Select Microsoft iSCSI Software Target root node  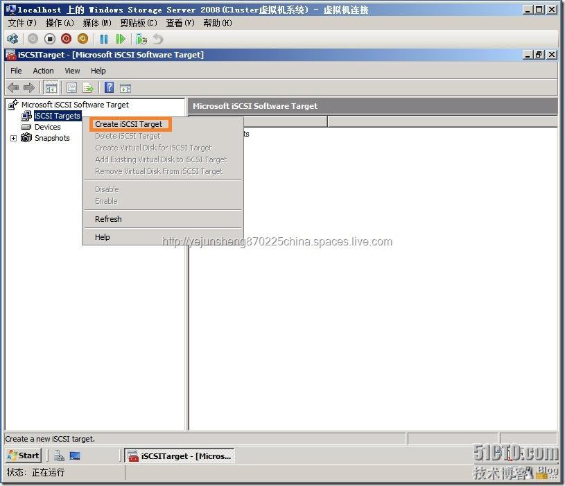click(75, 105)
